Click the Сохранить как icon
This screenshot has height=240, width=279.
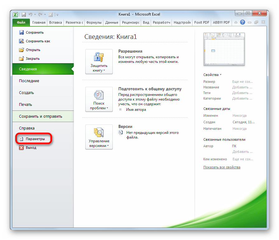21,41
